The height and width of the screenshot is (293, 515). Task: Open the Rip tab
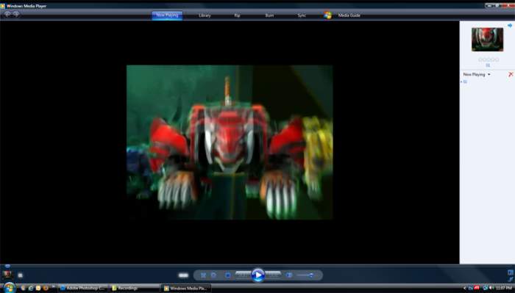(x=237, y=15)
